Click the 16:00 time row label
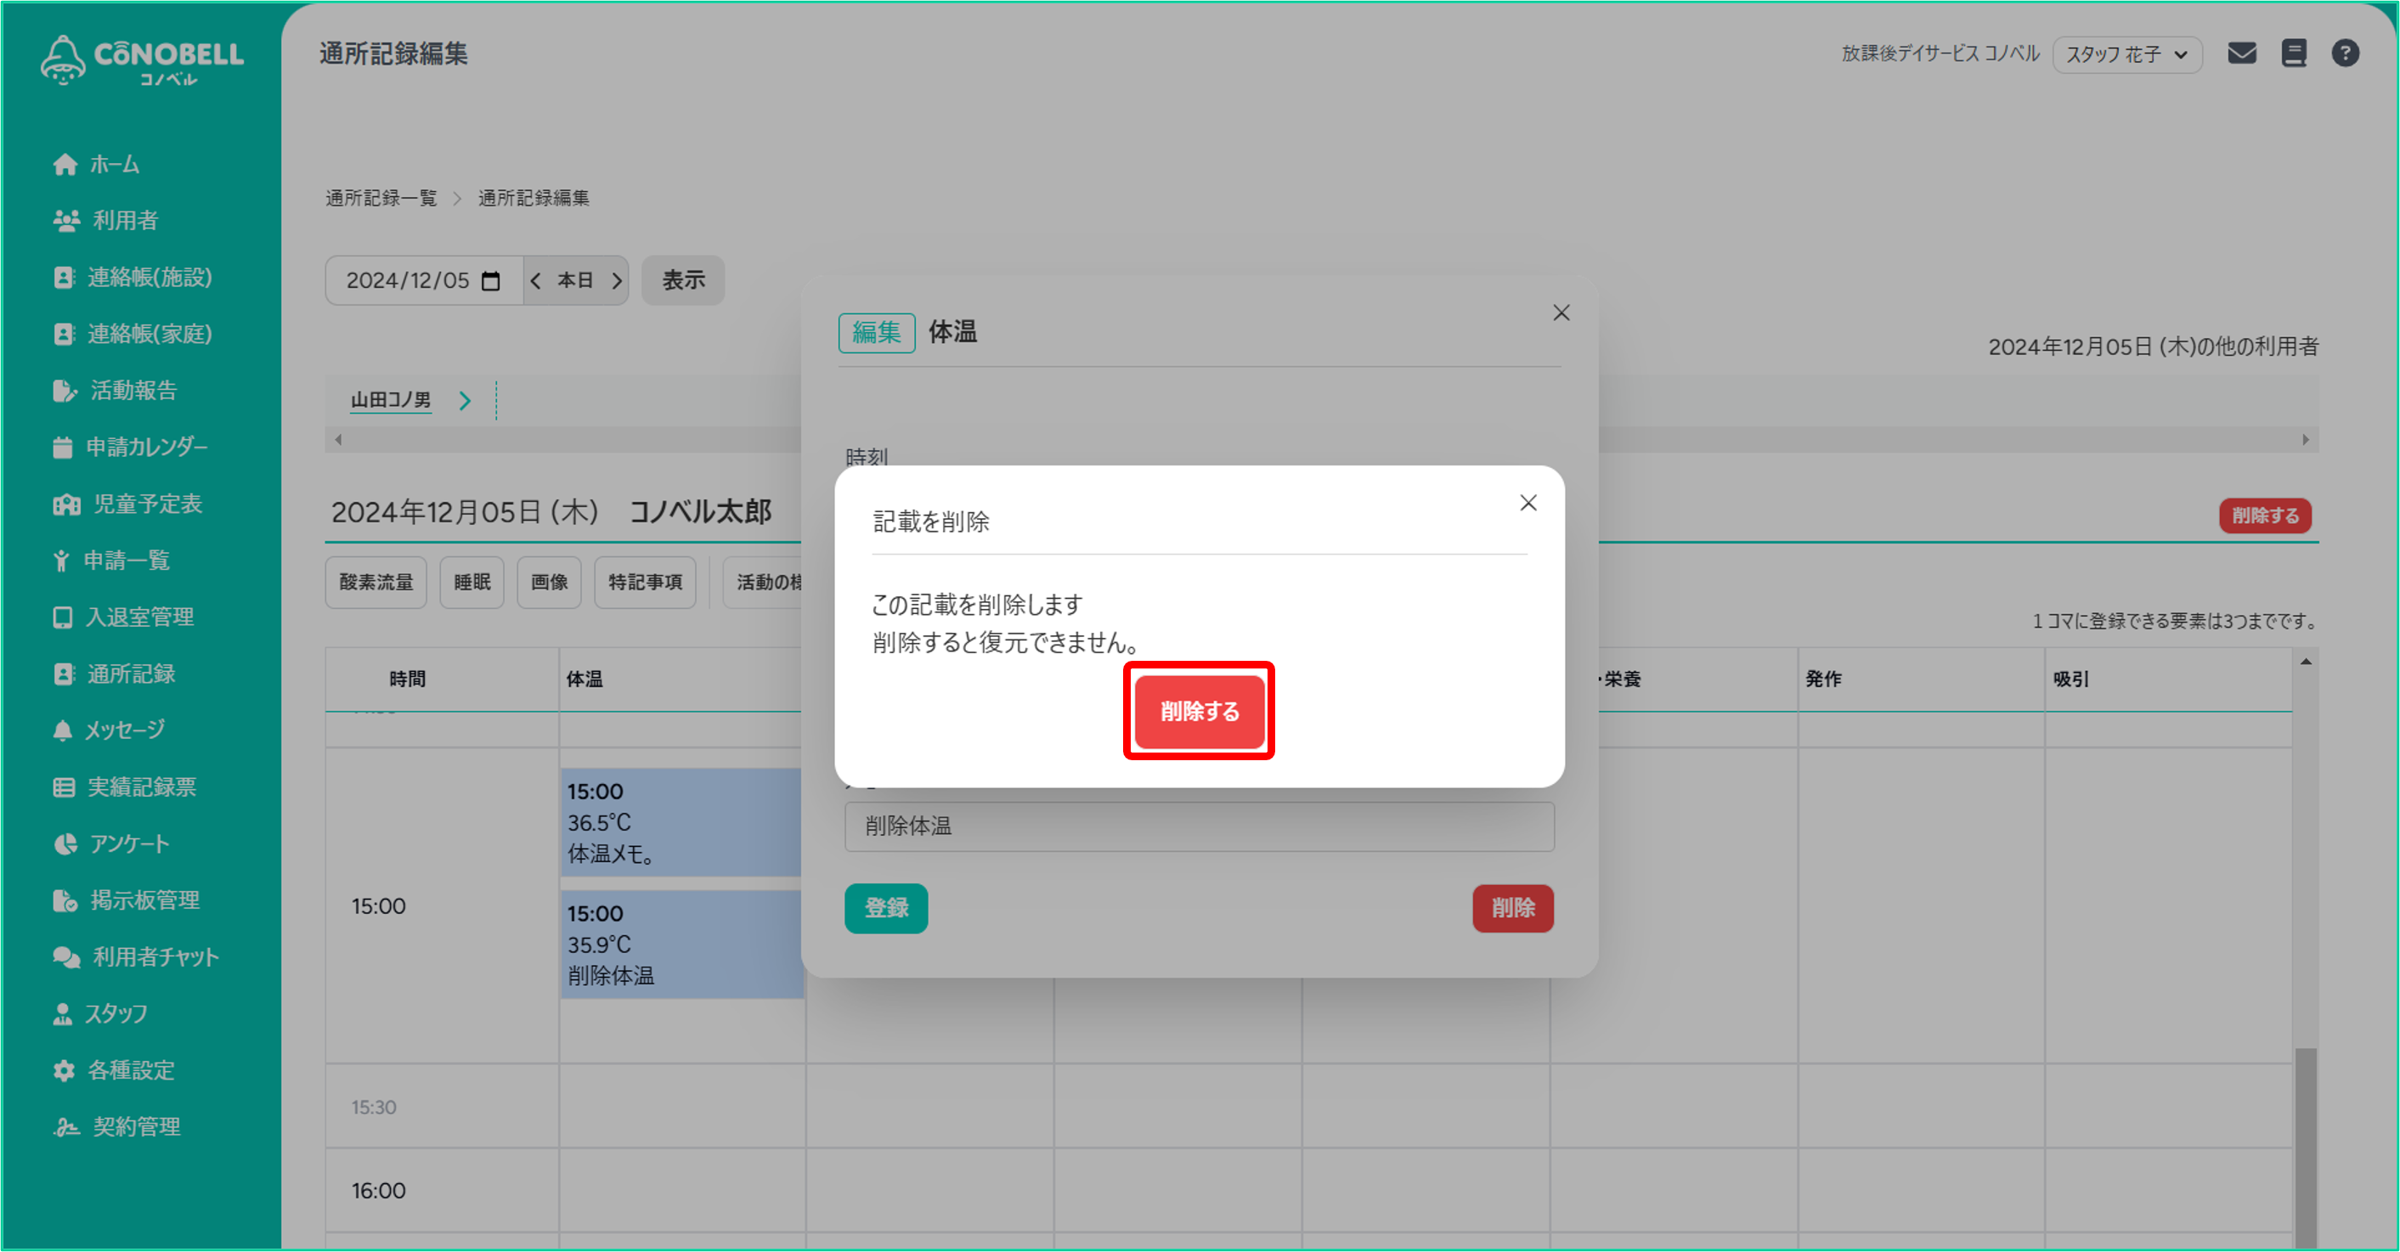Image resolution: width=2400 pixels, height=1252 pixels. click(x=378, y=1191)
